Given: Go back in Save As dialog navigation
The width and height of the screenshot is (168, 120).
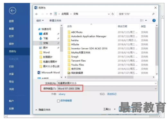Looking at the screenshot, I should 37,14.
